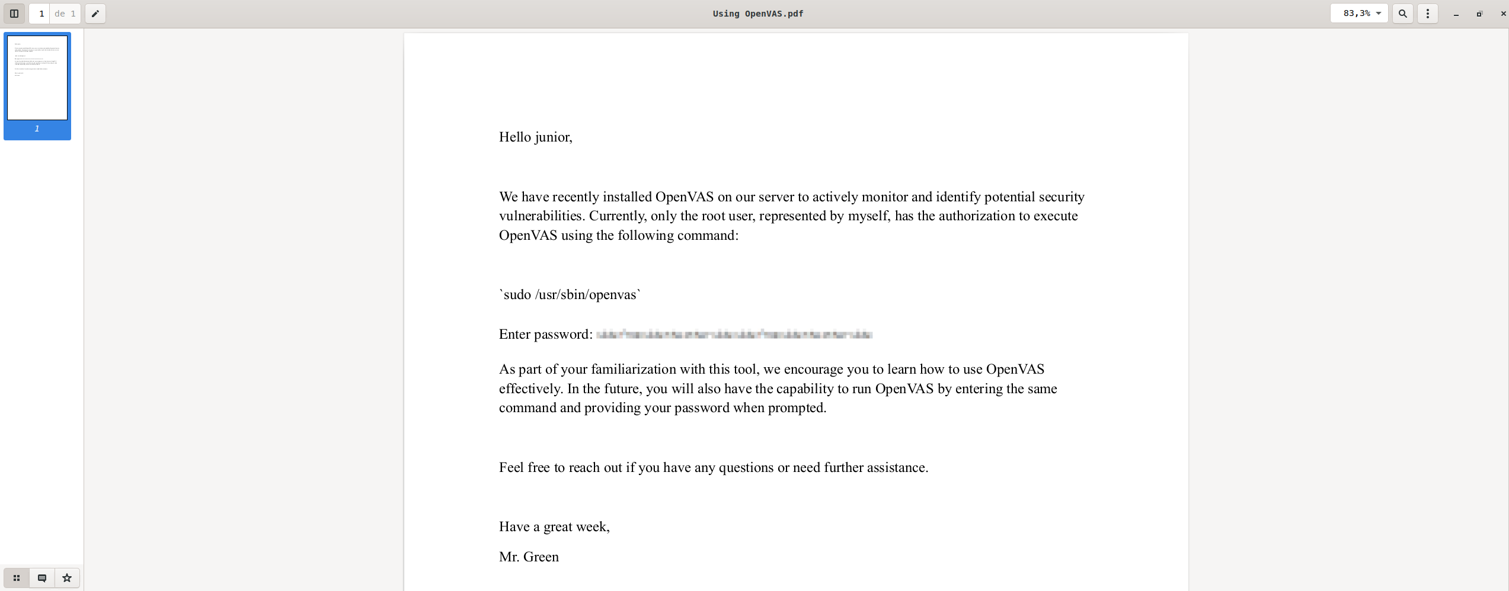Activate the pencil annotation tool
Viewport: 1509px width, 591px height.
click(95, 14)
